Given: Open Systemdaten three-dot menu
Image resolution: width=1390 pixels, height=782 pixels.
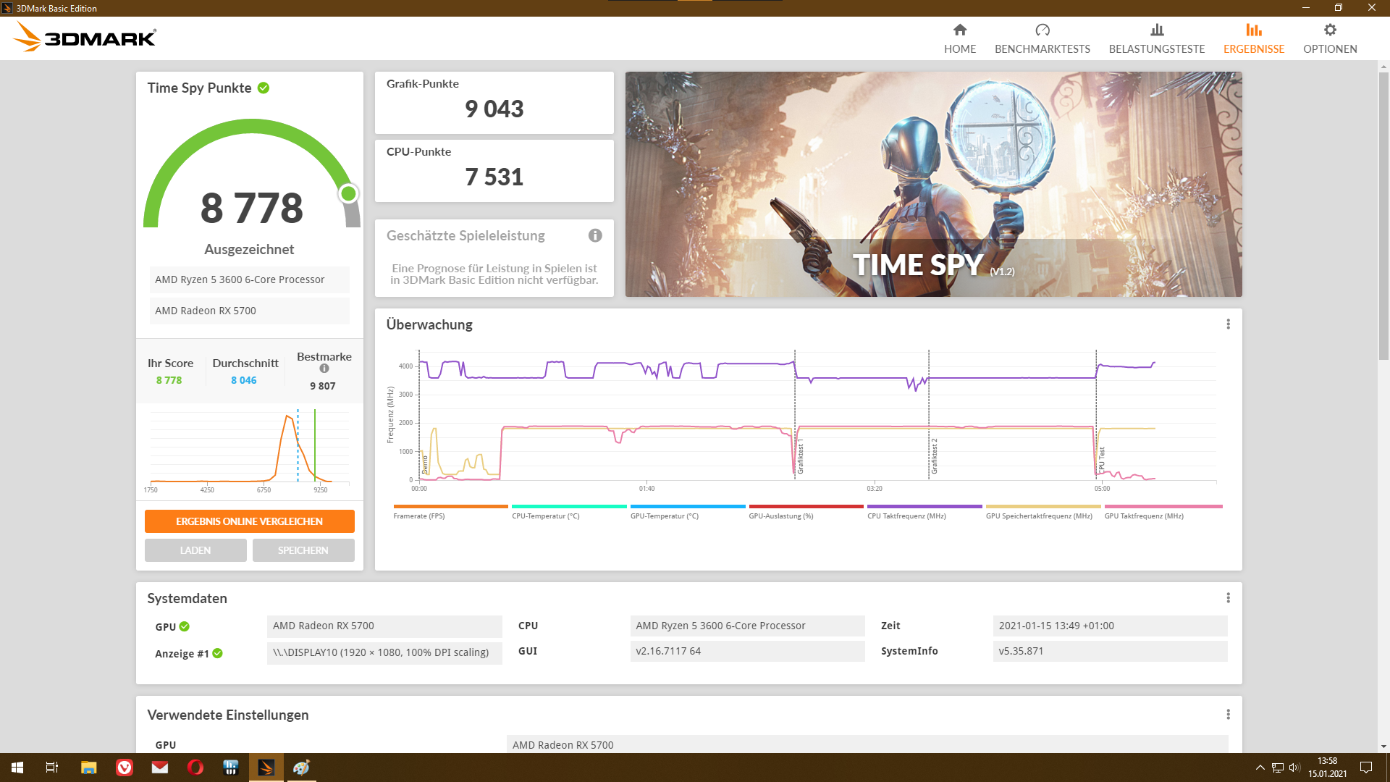Looking at the screenshot, I should coord(1228,598).
